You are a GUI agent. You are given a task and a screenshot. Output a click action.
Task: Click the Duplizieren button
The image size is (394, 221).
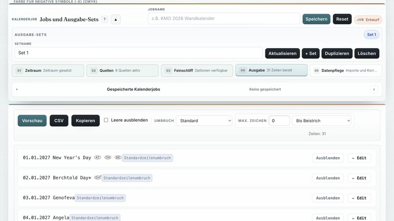337,54
